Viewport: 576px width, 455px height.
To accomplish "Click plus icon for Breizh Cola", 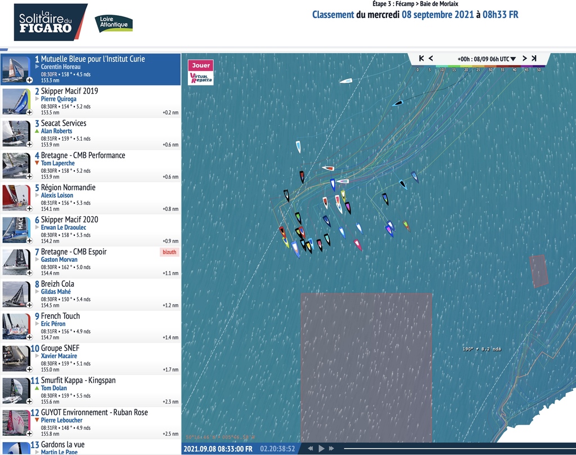I will [29, 305].
